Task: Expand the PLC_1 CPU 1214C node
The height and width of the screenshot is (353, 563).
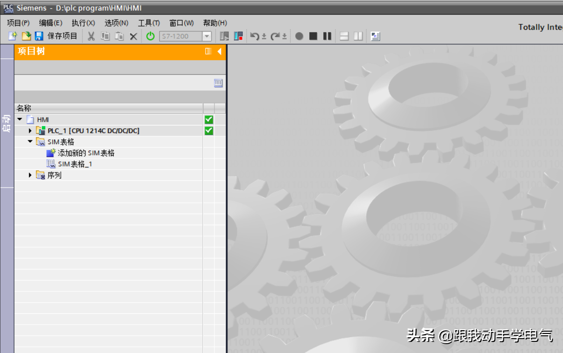Action: click(x=30, y=131)
